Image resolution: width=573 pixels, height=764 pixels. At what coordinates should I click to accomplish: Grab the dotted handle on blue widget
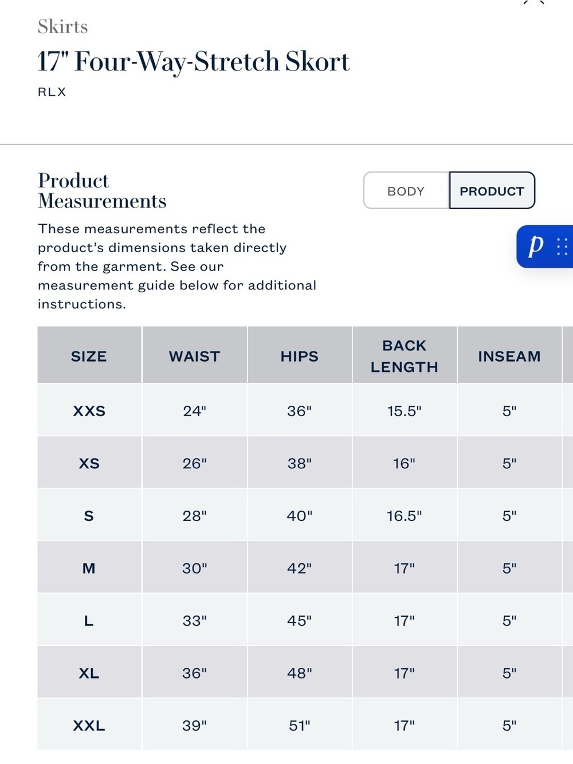tap(562, 246)
